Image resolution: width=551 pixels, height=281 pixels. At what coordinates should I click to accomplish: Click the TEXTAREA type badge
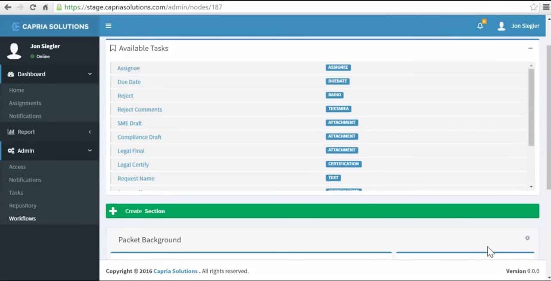click(x=339, y=109)
